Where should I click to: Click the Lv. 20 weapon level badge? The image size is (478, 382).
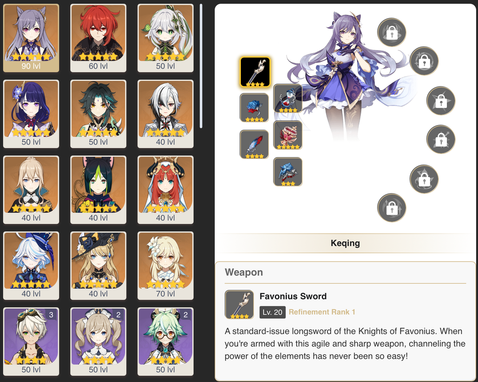[272, 312]
